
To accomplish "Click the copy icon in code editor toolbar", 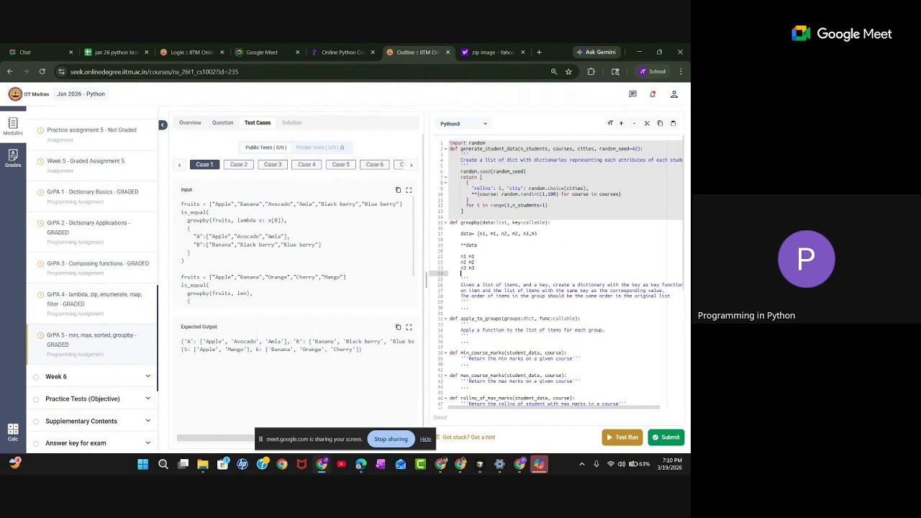I will (660, 123).
